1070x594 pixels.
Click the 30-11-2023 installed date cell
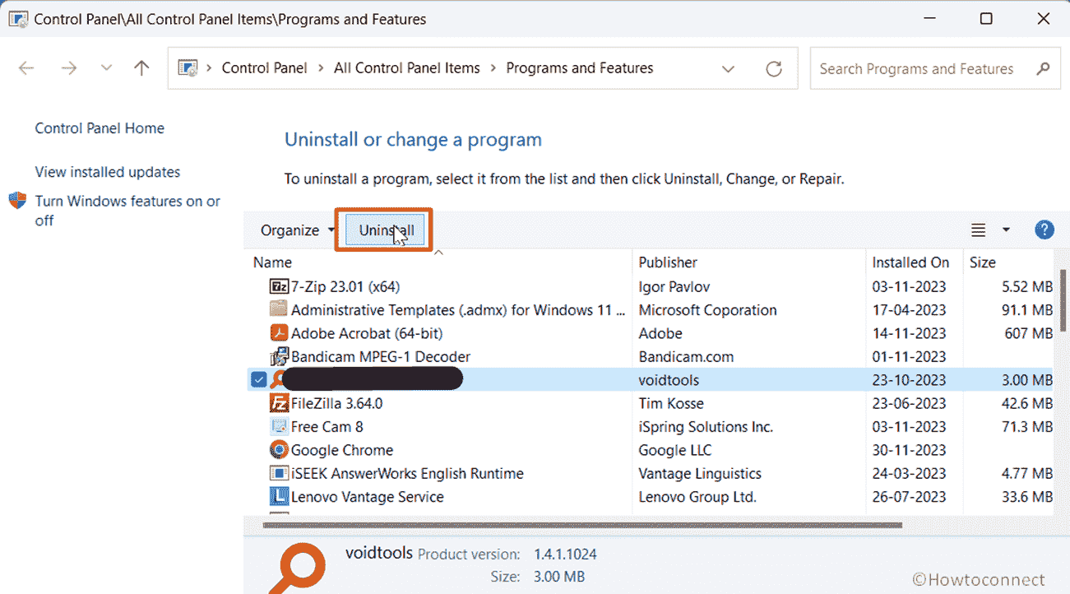point(909,450)
